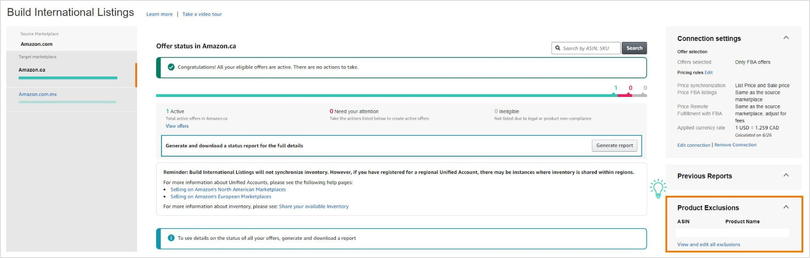Open Selling on Amazon's European Marketplaces
This screenshot has height=258, width=810.
coord(221,197)
